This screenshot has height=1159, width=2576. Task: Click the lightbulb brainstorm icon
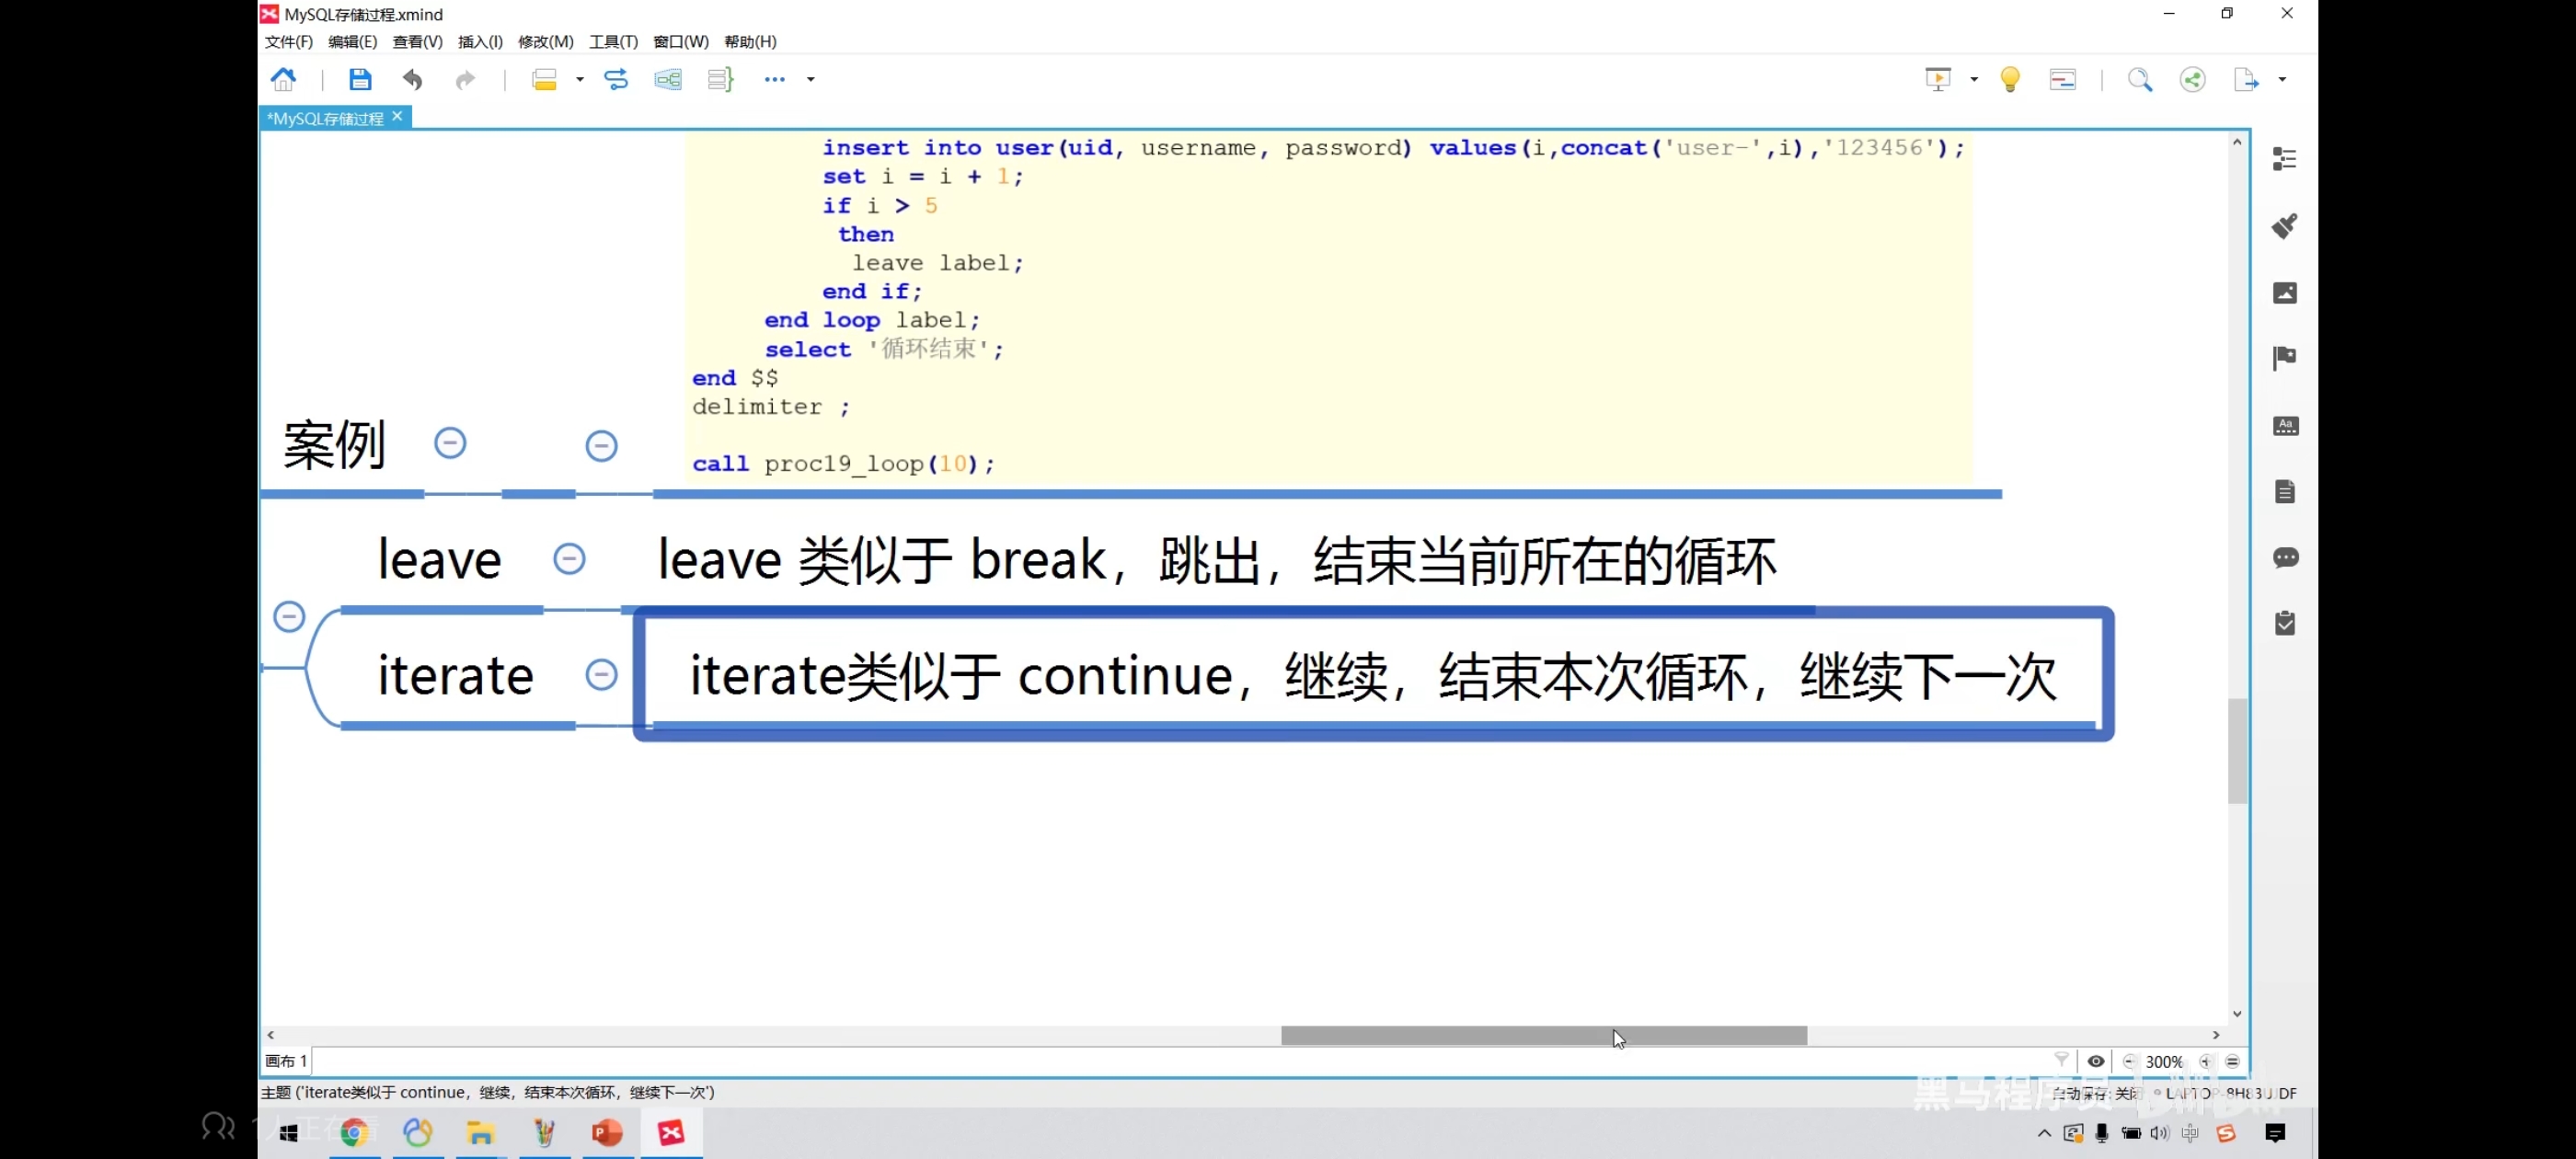2010,79
